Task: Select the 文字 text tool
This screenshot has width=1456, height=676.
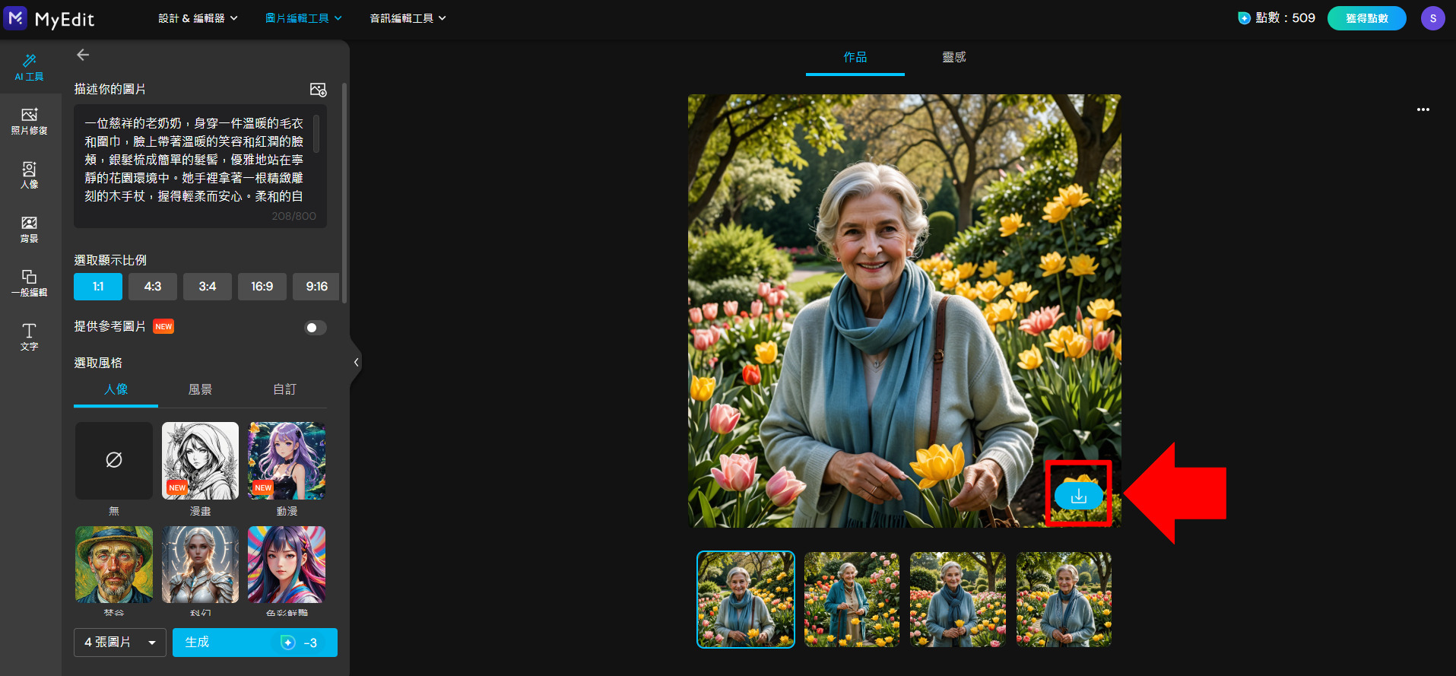Action: (x=30, y=337)
